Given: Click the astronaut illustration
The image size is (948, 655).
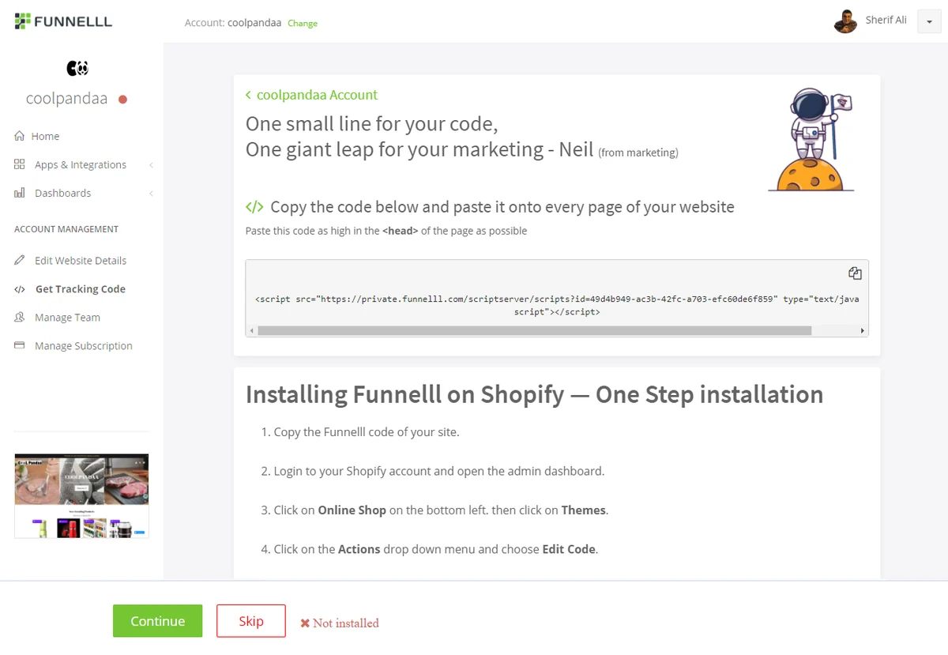Looking at the screenshot, I should tap(811, 139).
